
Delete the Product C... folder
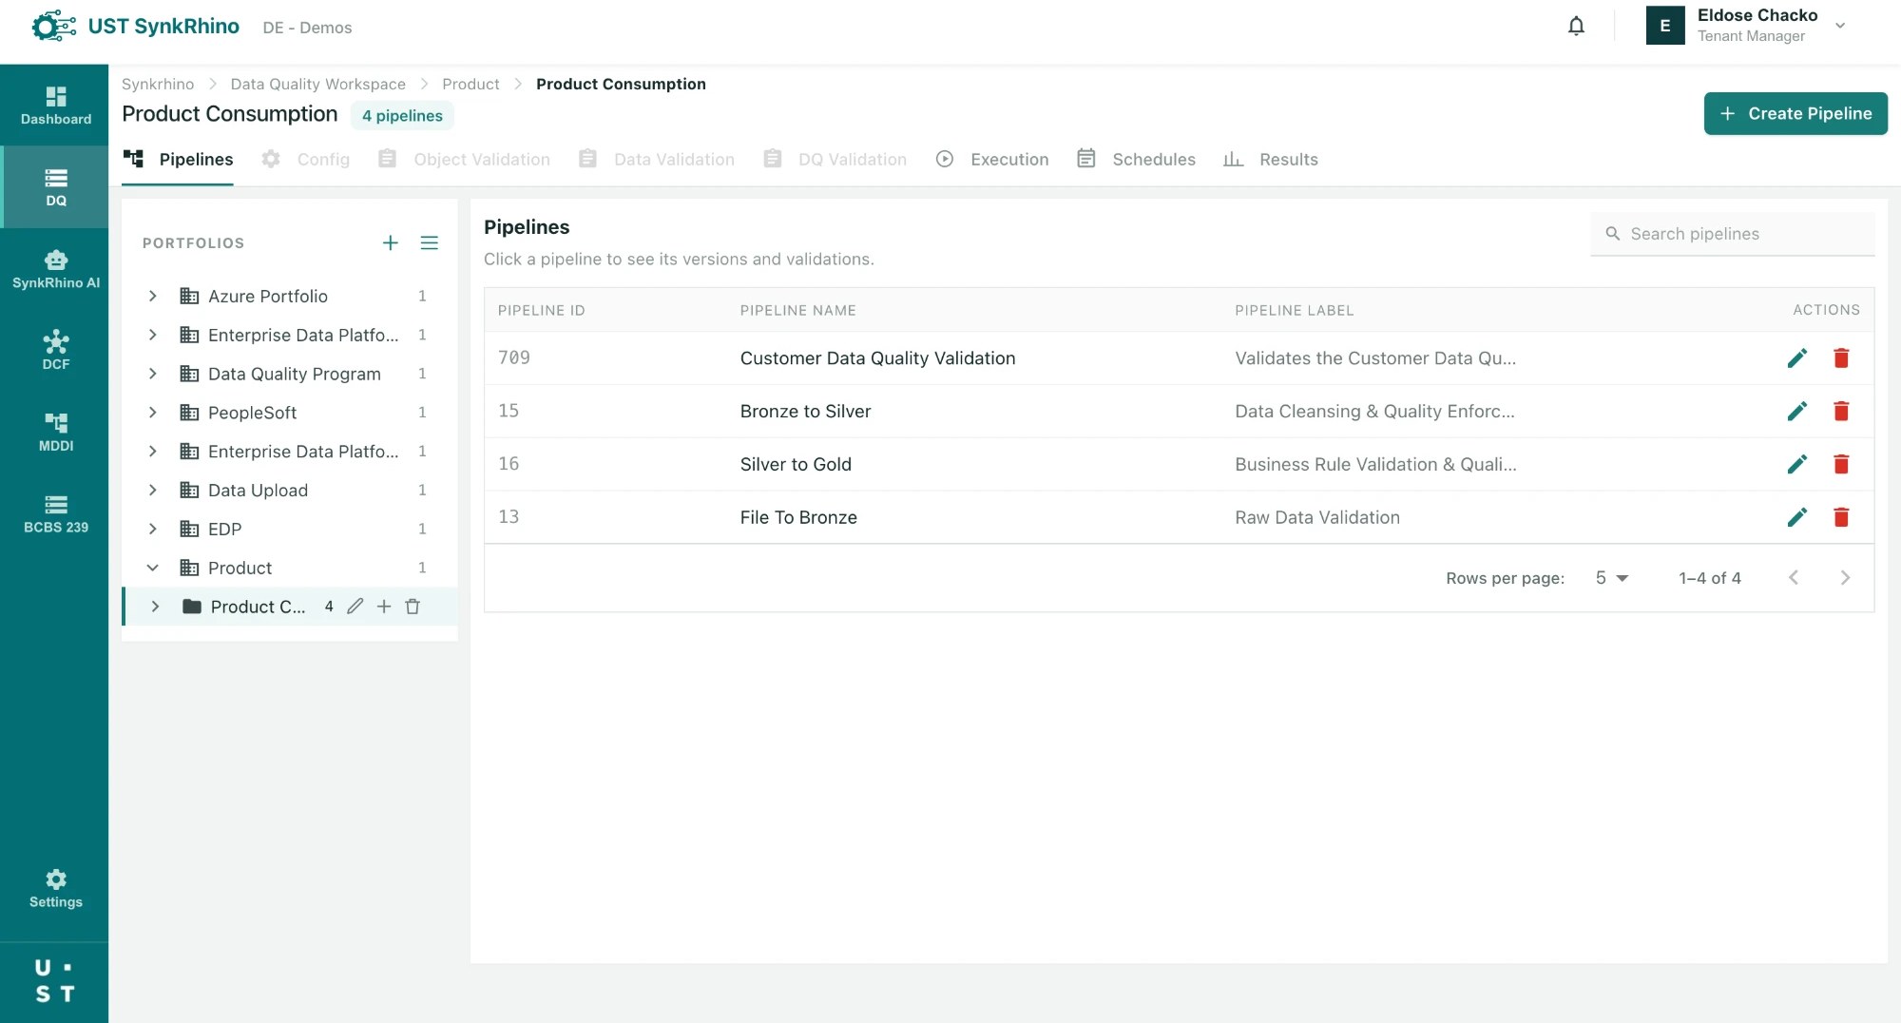(x=413, y=607)
